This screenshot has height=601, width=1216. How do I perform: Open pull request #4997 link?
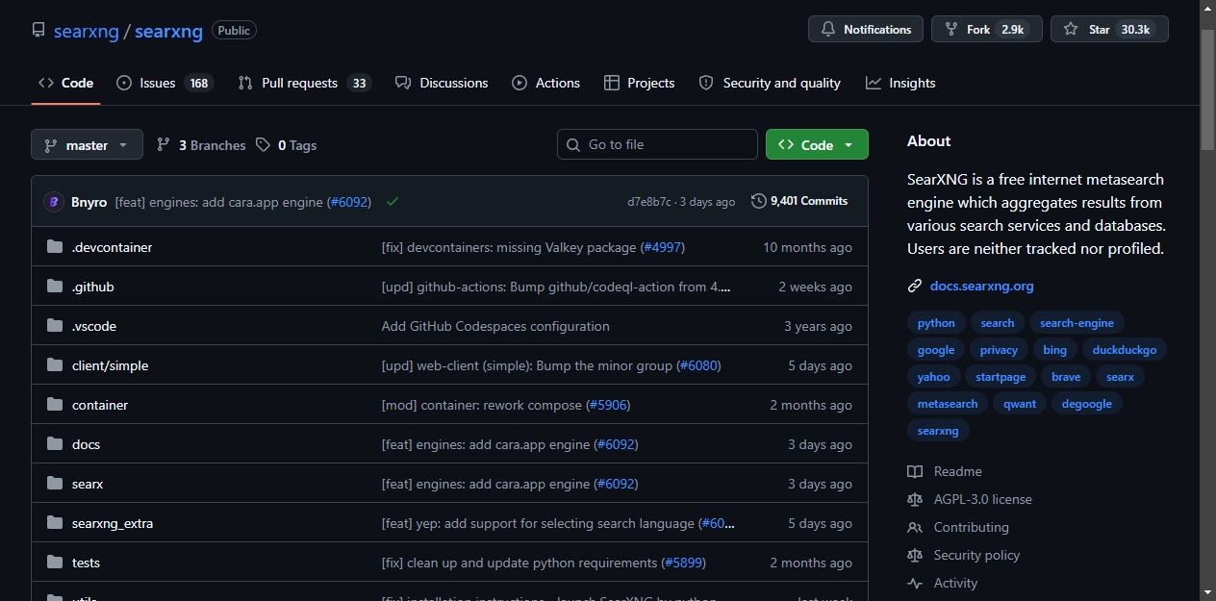point(663,247)
